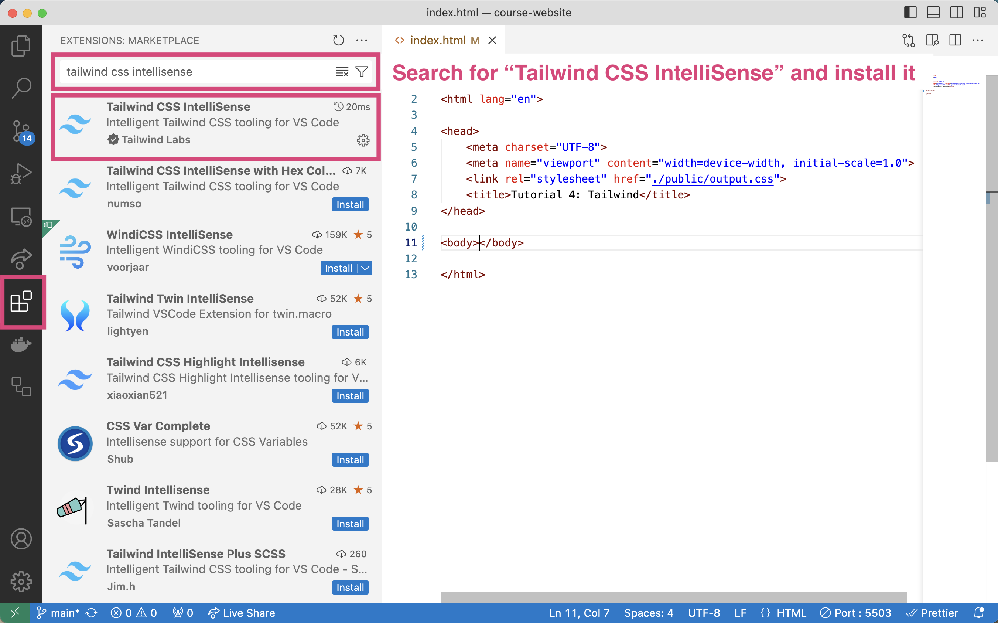
Task: Select the index.html editor tab
Action: tap(437, 40)
